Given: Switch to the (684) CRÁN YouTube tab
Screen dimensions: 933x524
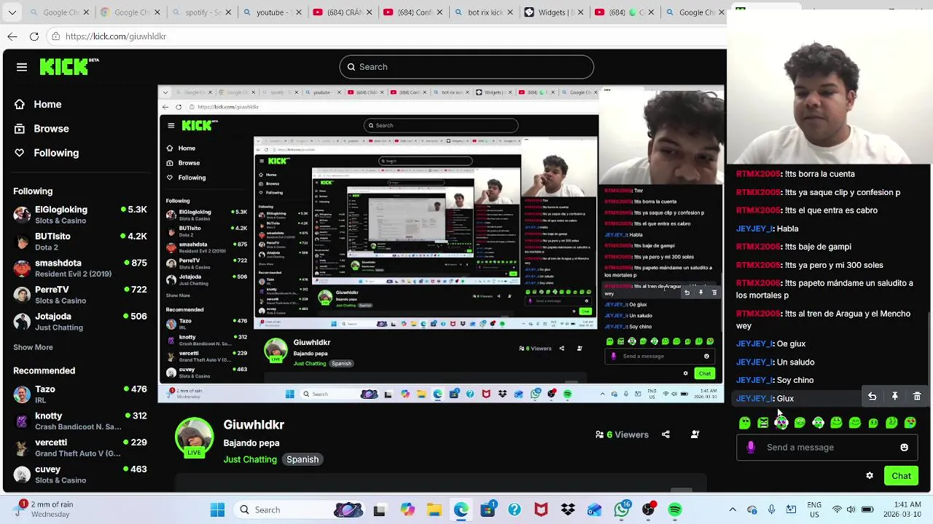Looking at the screenshot, I should [343, 12].
